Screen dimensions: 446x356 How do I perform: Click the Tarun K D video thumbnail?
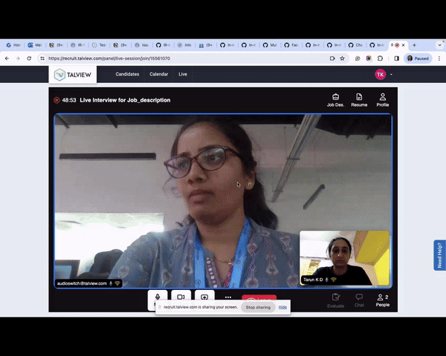(x=345, y=258)
